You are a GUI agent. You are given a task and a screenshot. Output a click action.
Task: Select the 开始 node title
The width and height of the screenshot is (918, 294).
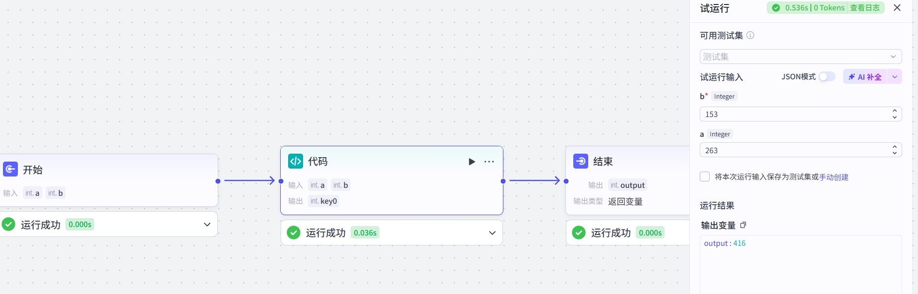point(33,170)
